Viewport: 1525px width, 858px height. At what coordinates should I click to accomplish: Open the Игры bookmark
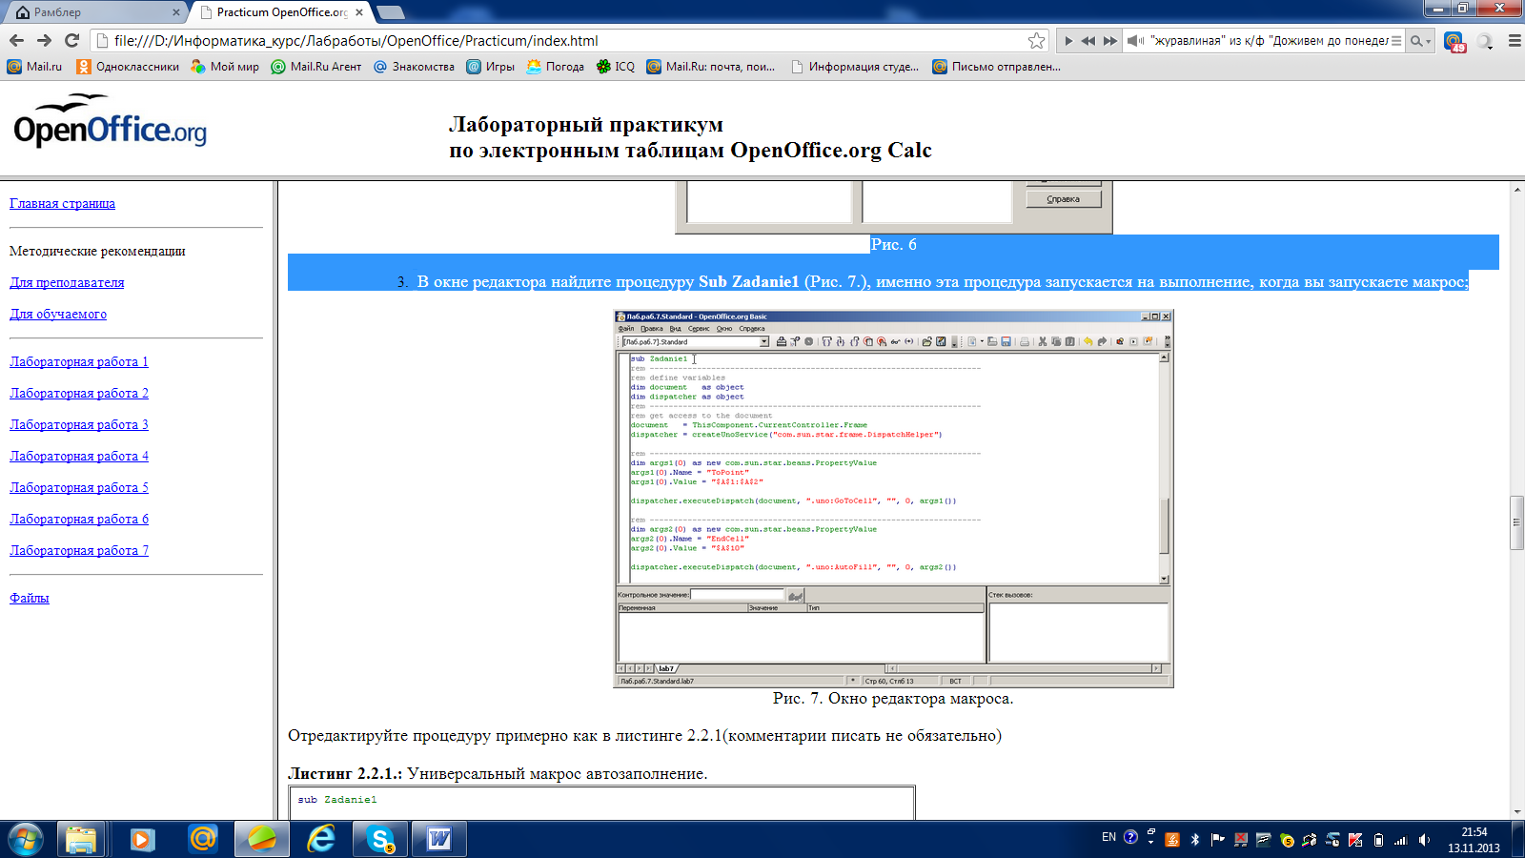[x=490, y=67]
